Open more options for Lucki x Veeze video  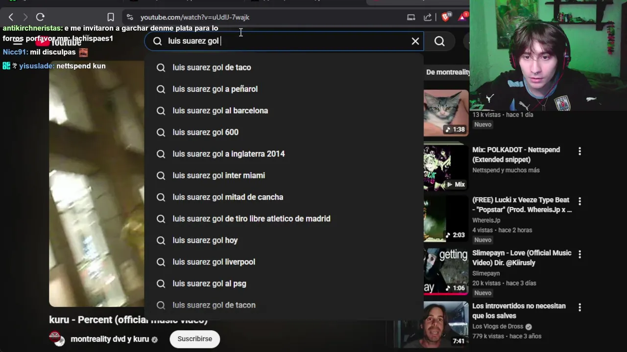[579, 201]
